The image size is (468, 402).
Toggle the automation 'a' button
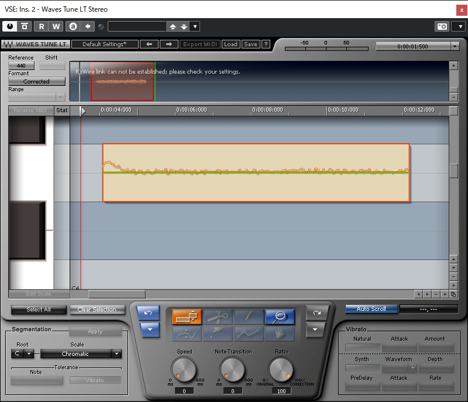[73, 26]
